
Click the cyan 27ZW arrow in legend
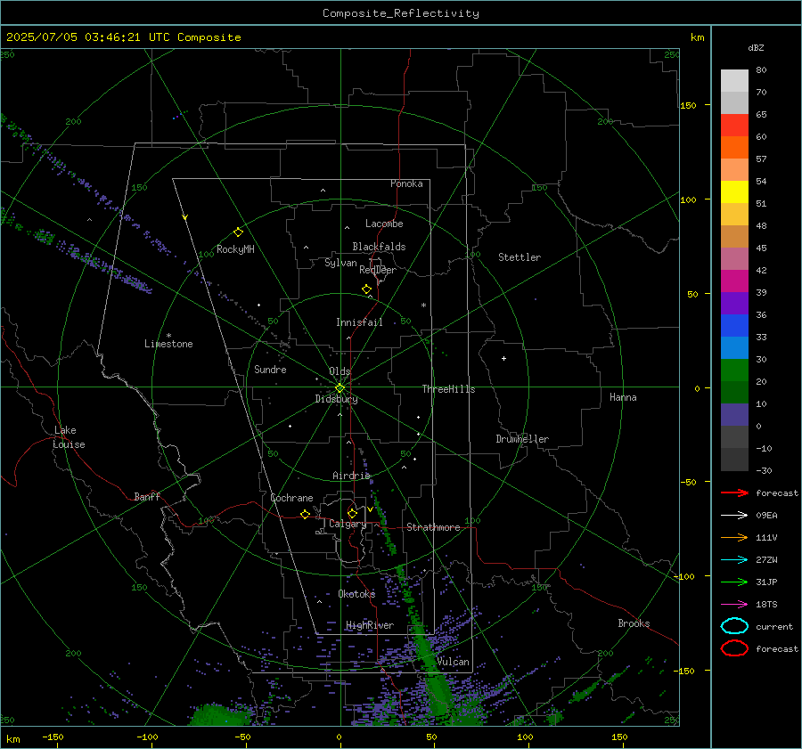point(734,560)
